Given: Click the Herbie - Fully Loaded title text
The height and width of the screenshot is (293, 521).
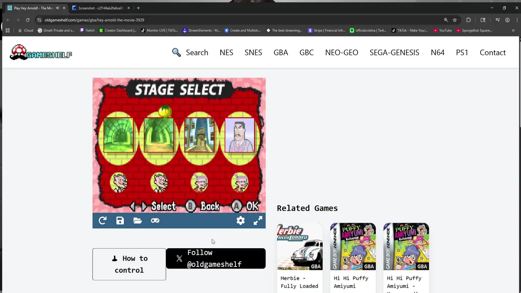Looking at the screenshot, I should click(299, 282).
